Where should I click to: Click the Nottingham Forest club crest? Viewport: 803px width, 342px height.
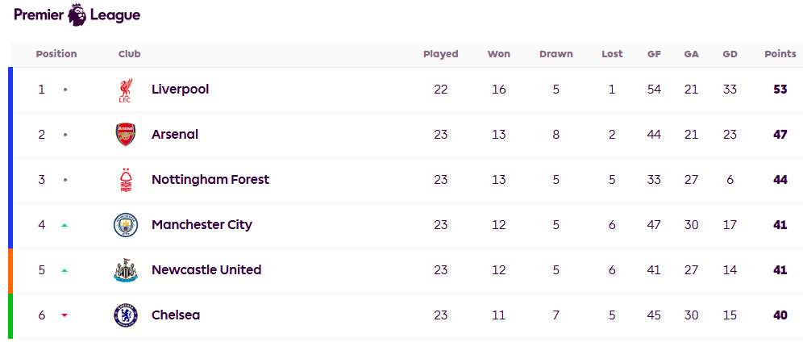126,180
